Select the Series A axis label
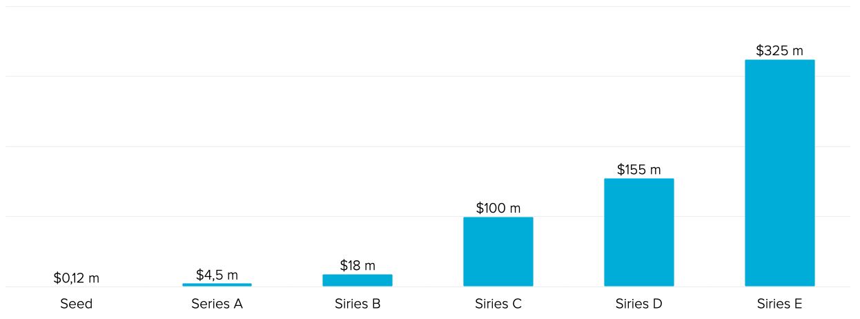The image size is (860, 319). point(217,304)
